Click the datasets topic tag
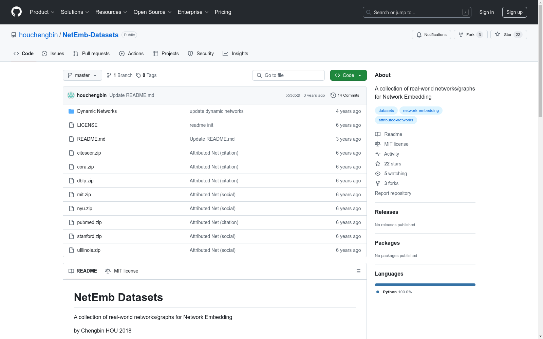This screenshot has width=543, height=339. click(x=386, y=111)
